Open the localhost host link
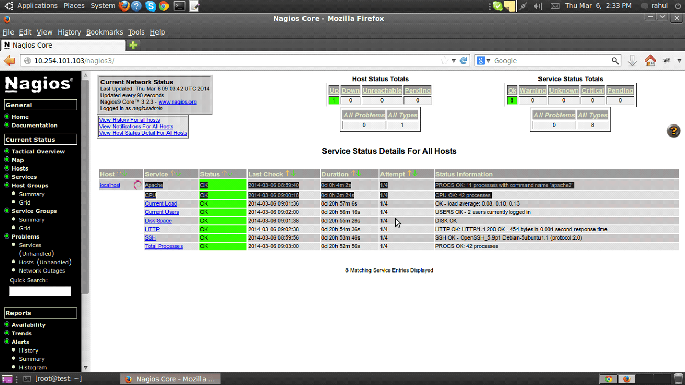 [x=110, y=185]
